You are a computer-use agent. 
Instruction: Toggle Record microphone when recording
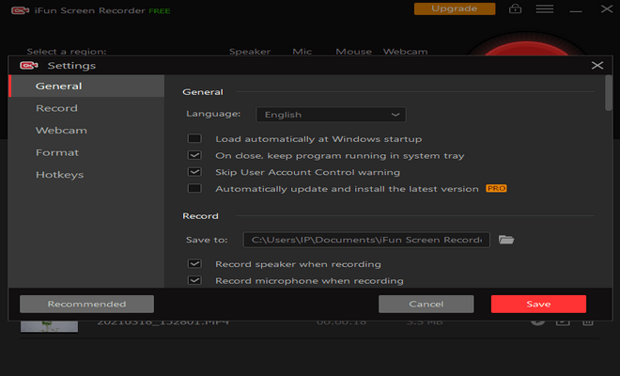click(194, 280)
